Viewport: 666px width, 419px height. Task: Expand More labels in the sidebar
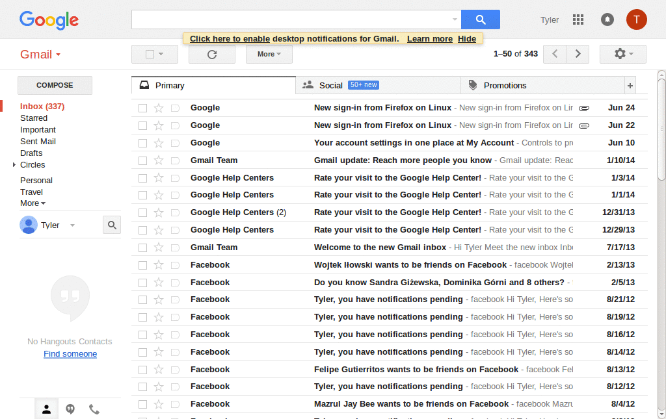(33, 203)
